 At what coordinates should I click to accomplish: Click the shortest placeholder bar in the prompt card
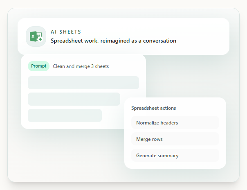(x=65, y=115)
